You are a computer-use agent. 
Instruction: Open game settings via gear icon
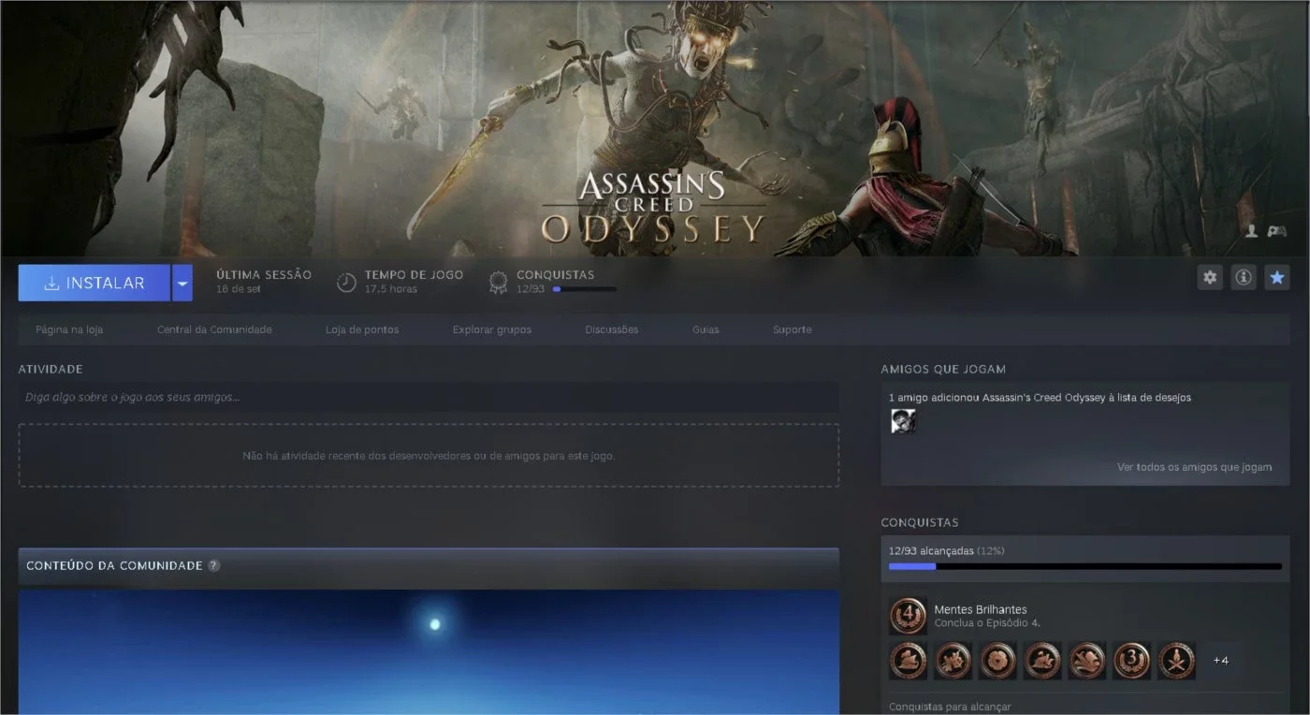(1211, 277)
